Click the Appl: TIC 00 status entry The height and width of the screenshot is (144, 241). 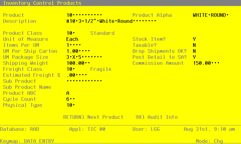tap(87, 129)
